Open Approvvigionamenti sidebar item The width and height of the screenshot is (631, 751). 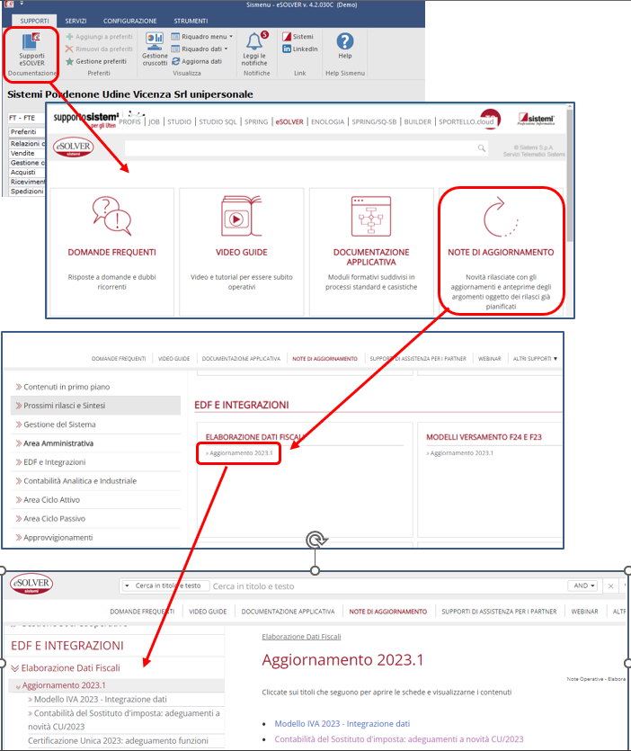click(58, 538)
